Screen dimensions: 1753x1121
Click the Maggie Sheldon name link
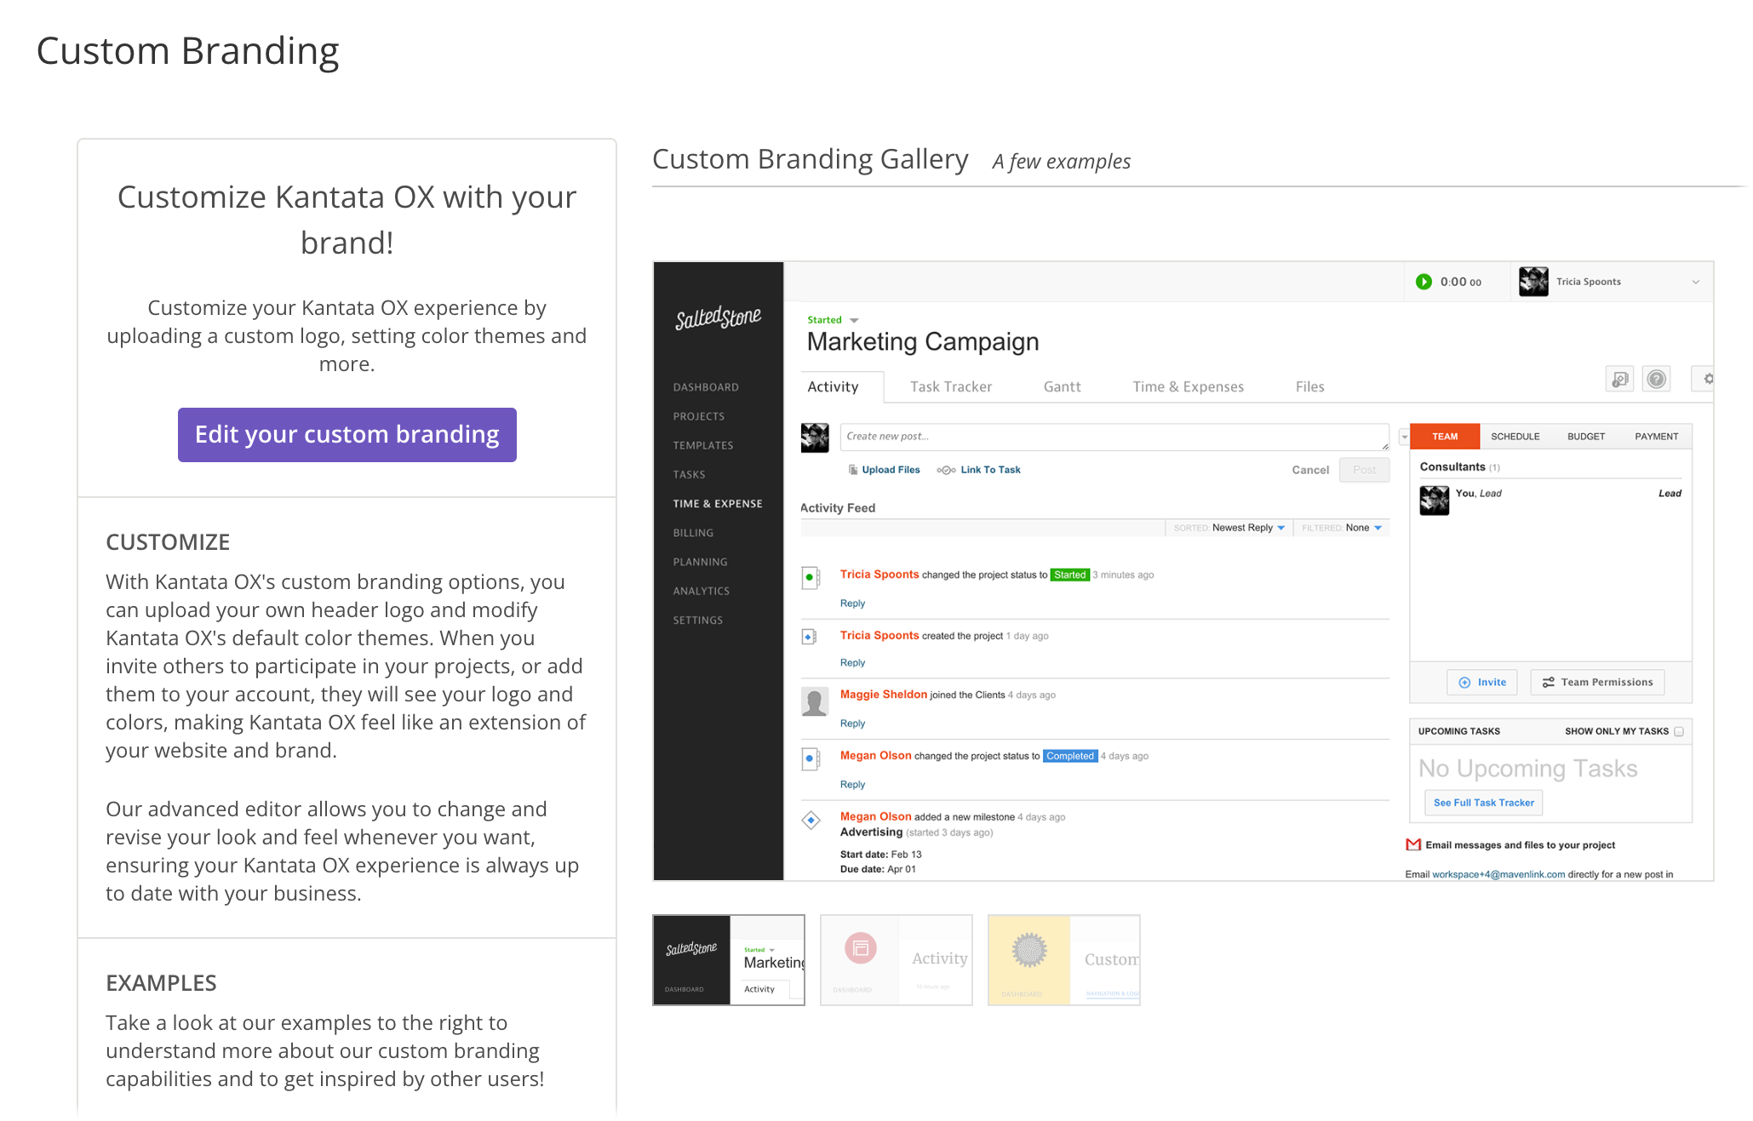[884, 695]
